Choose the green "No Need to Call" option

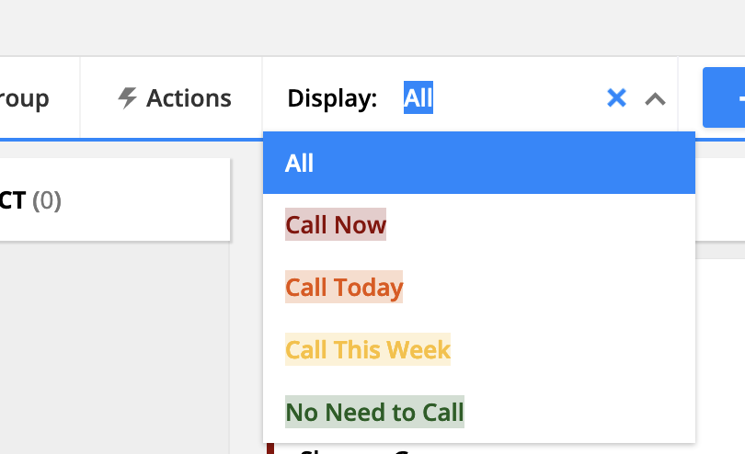pyautogui.click(x=374, y=412)
